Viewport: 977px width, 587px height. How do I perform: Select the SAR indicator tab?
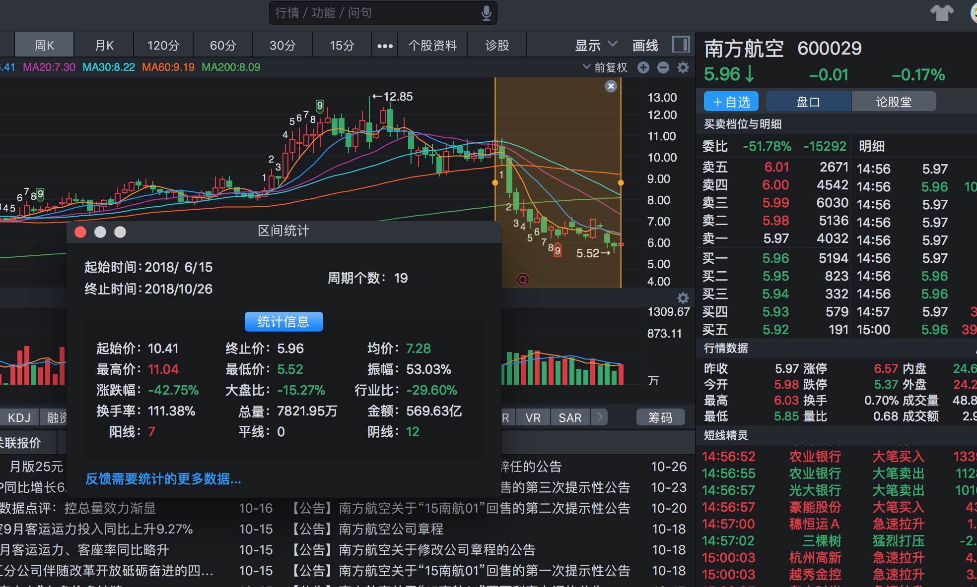pos(570,417)
